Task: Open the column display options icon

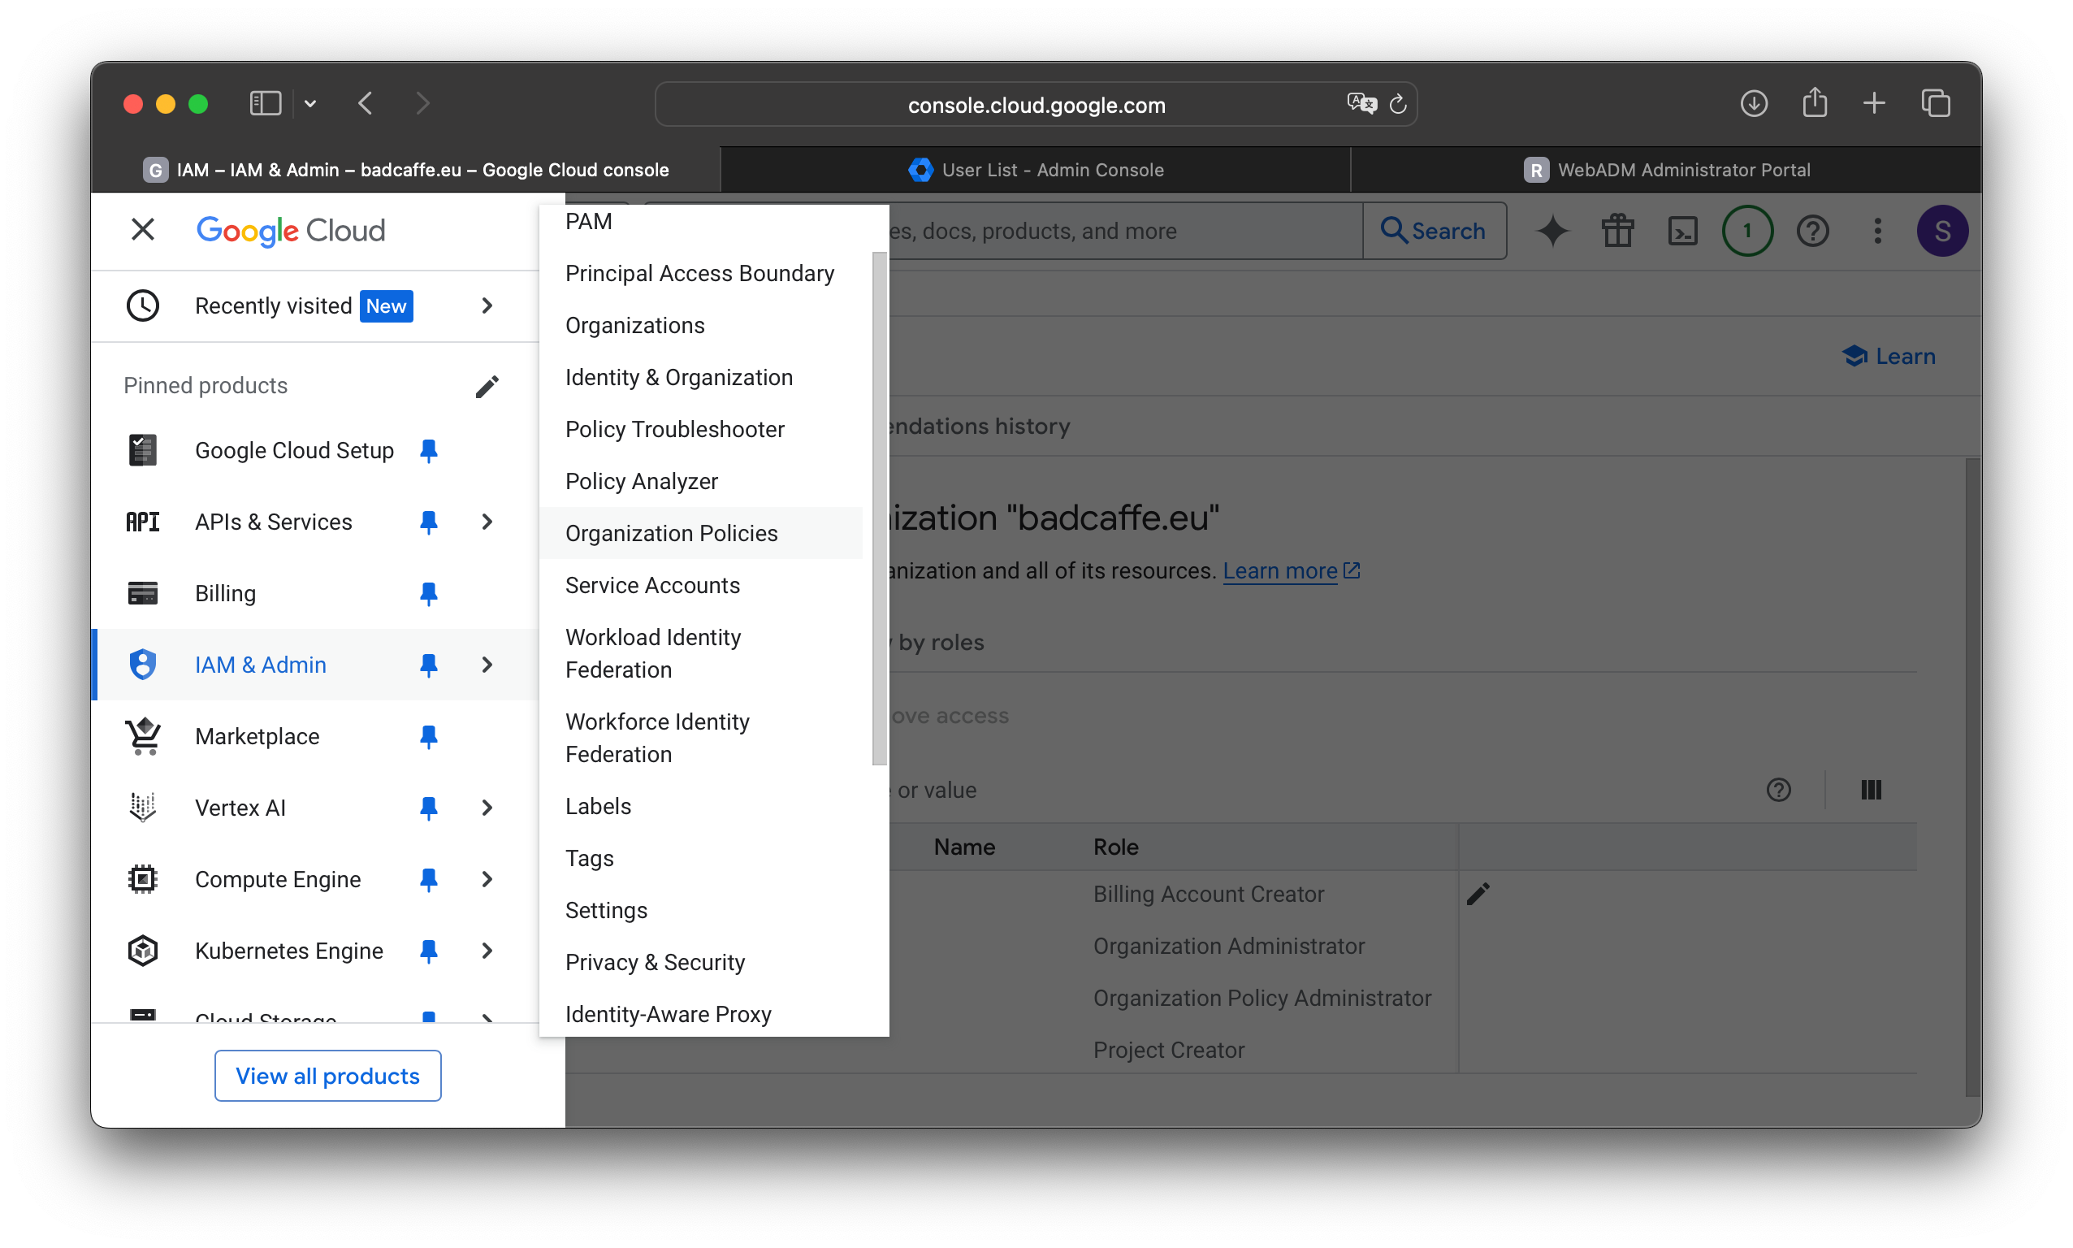Action: tap(1872, 790)
